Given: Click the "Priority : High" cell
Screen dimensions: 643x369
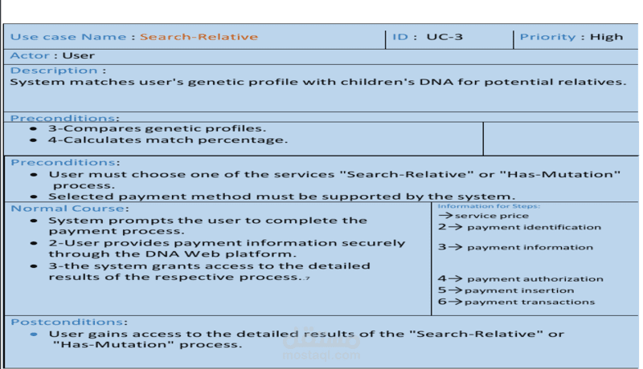Looking at the screenshot, I should [571, 37].
